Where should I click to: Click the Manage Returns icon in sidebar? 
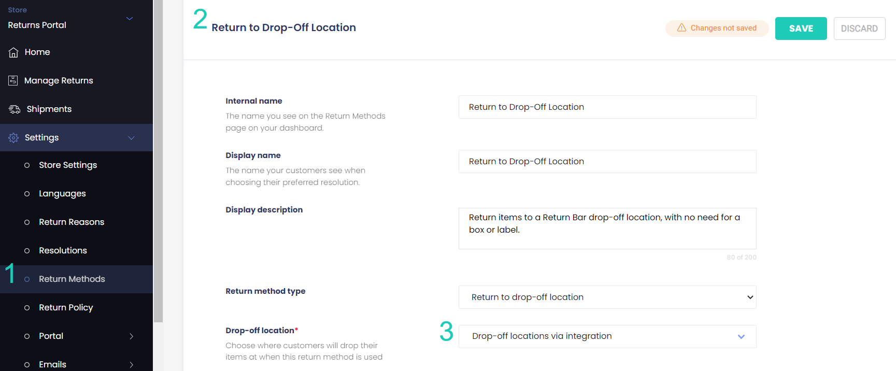coord(13,80)
